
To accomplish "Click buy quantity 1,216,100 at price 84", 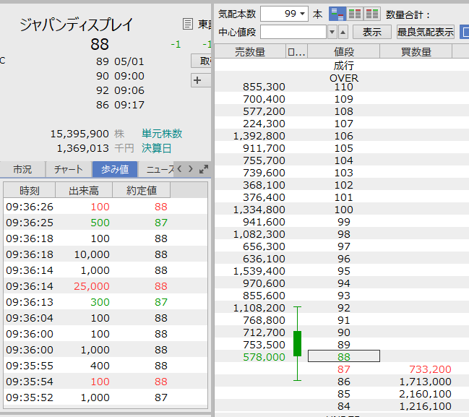I will tap(426, 406).
